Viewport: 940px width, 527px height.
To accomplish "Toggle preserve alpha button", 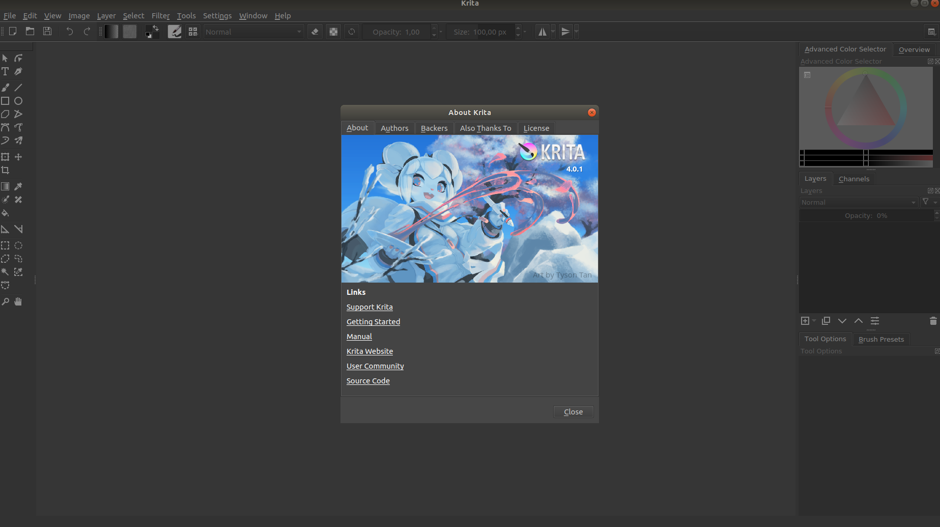I will (x=333, y=32).
